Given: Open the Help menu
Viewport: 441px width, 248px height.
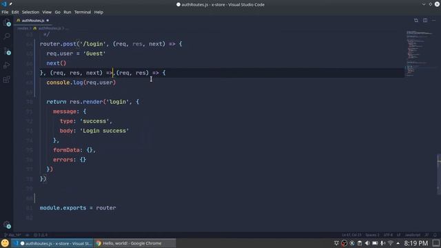Looking at the screenshot, I should coord(99,12).
